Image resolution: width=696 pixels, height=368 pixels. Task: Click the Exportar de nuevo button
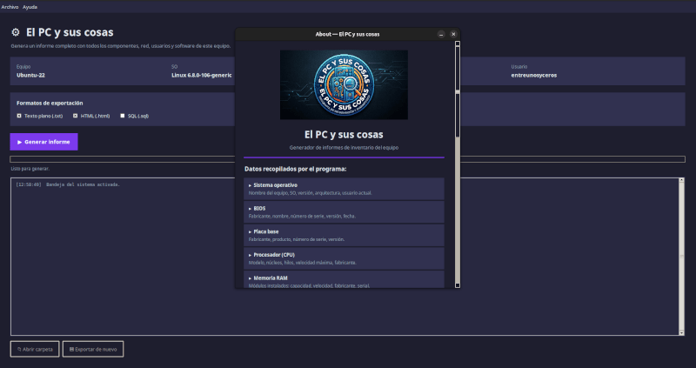tap(93, 350)
